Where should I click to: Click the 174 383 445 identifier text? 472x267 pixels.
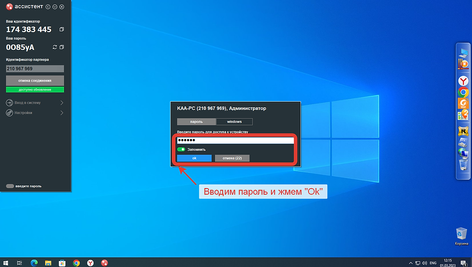[29, 30]
